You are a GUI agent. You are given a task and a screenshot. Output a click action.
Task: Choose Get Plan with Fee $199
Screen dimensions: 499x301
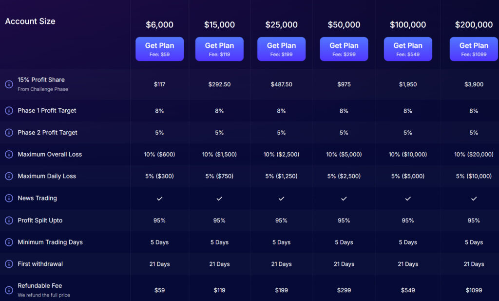pyautogui.click(x=281, y=49)
